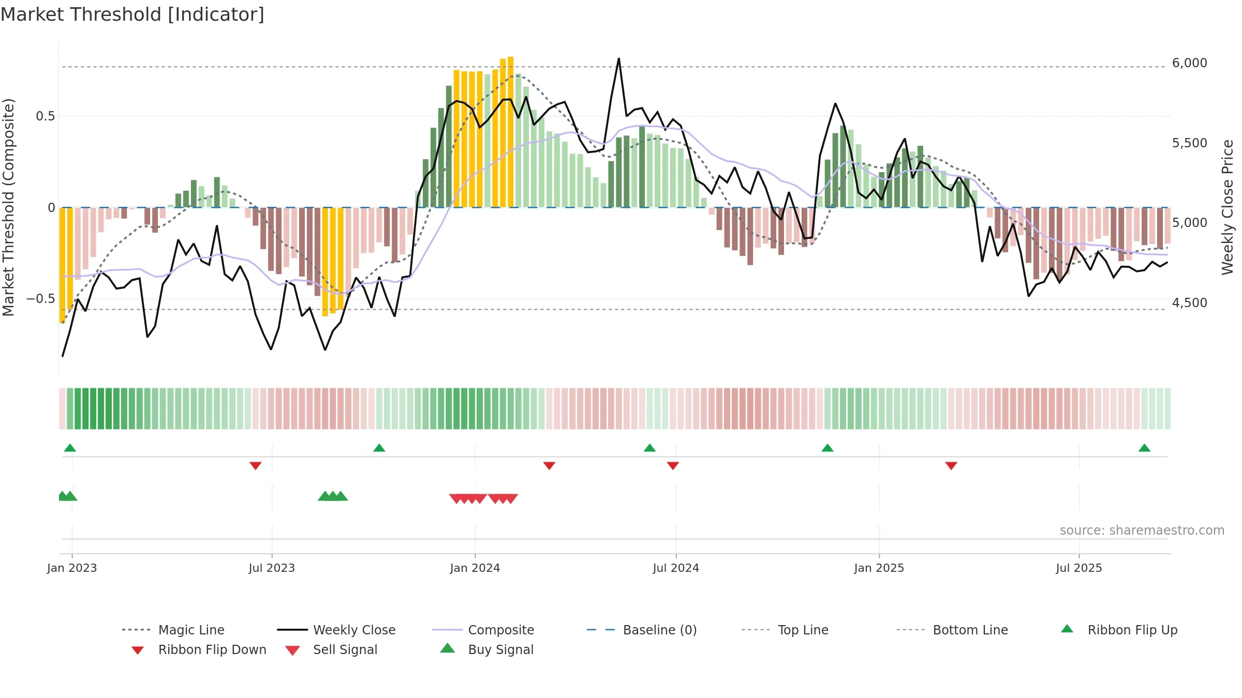
Task: Click the 0.5 left axis tick label
Action: [x=46, y=116]
